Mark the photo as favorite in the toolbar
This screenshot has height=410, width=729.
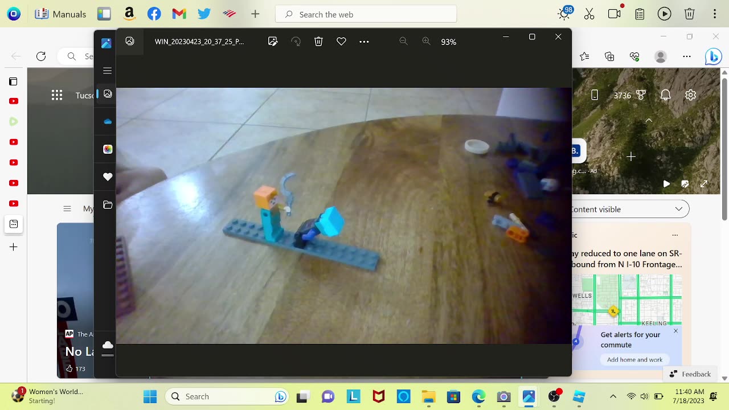[x=341, y=42]
